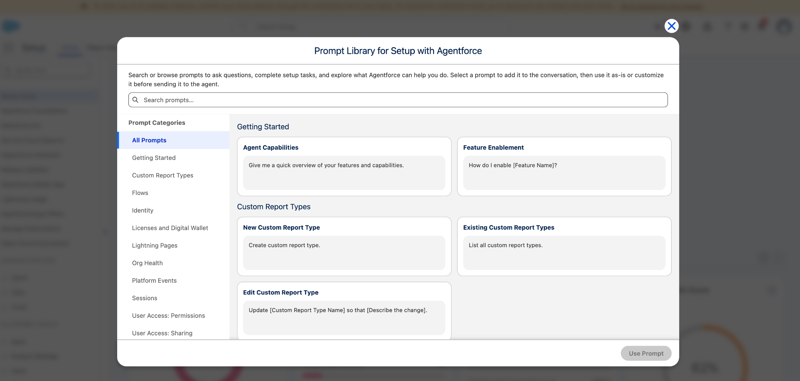Click the 'Custom Report Types' heading above the prompt cards

click(x=274, y=207)
